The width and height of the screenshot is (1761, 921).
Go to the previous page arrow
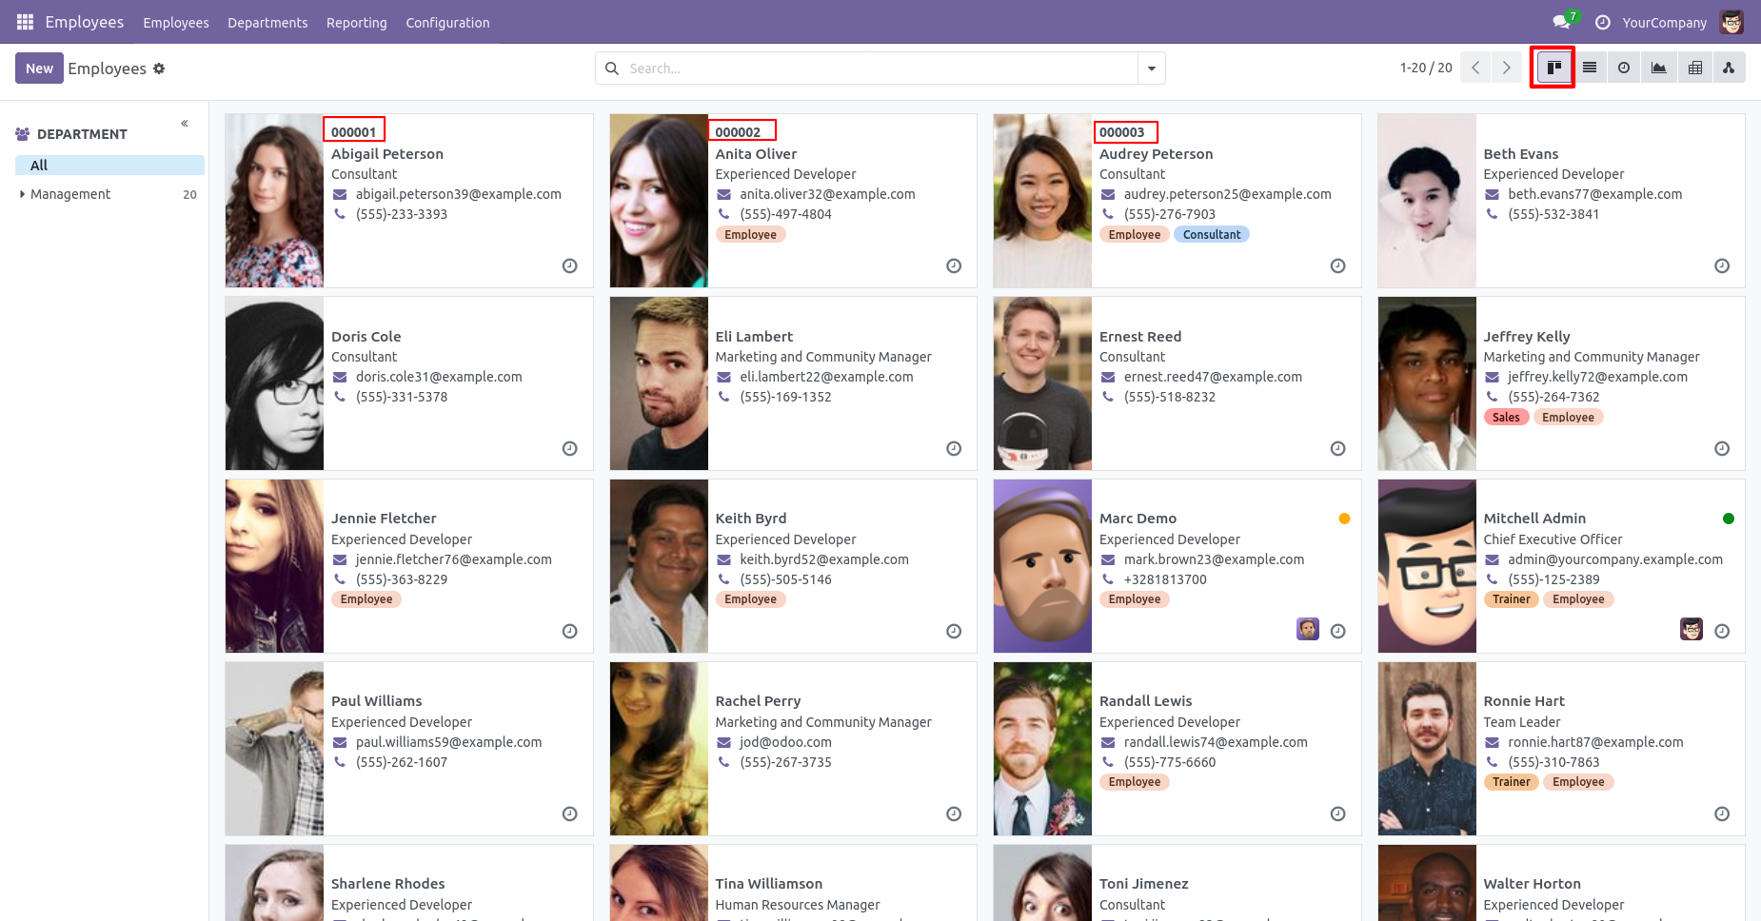1475,68
